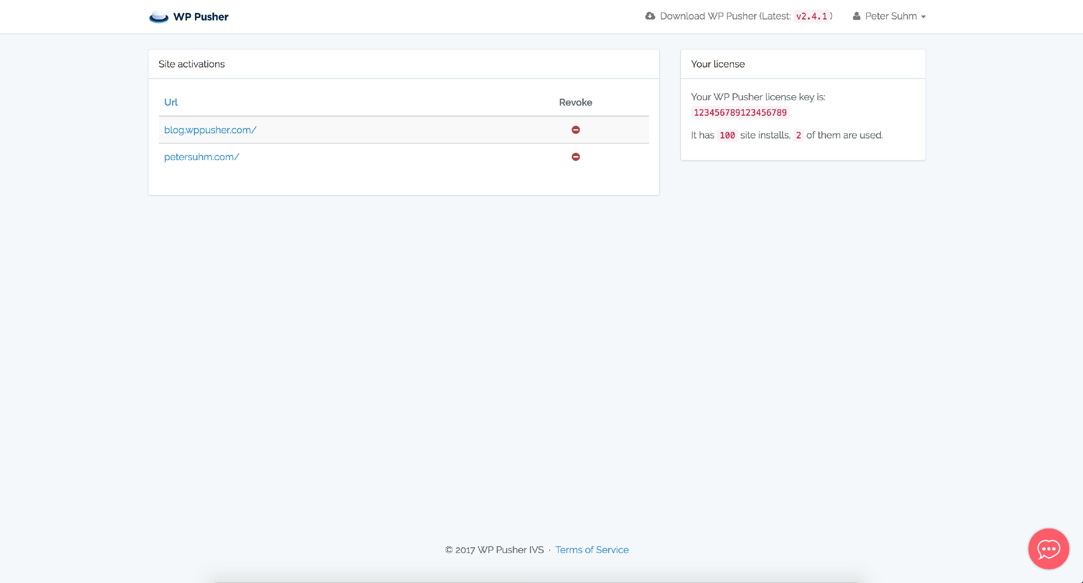The height and width of the screenshot is (583, 1083).
Task: Click the 100 site installs badge
Action: (x=727, y=135)
